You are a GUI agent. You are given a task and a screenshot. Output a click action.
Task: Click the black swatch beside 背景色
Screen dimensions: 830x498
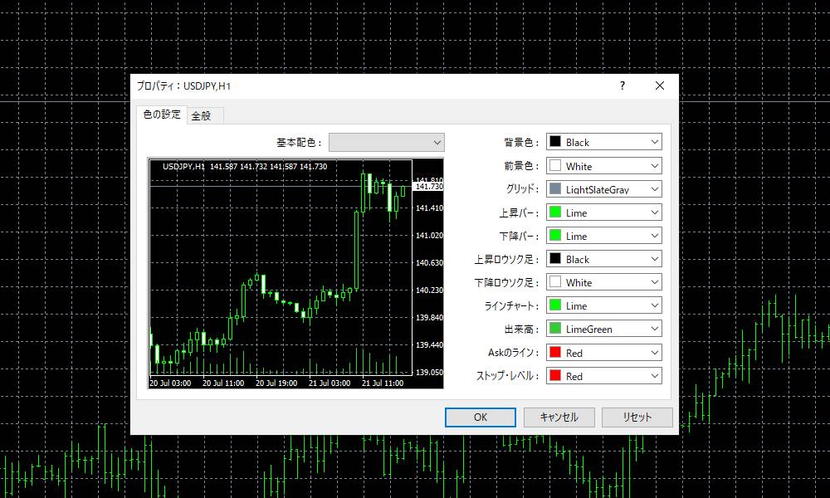(554, 141)
